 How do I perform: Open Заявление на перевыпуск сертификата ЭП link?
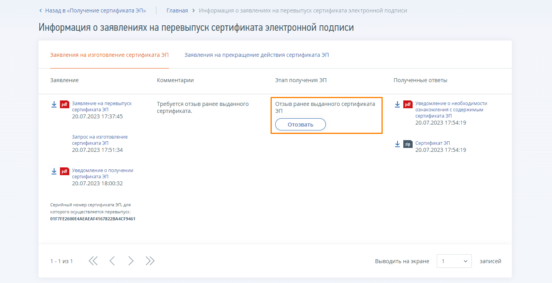pyautogui.click(x=102, y=107)
